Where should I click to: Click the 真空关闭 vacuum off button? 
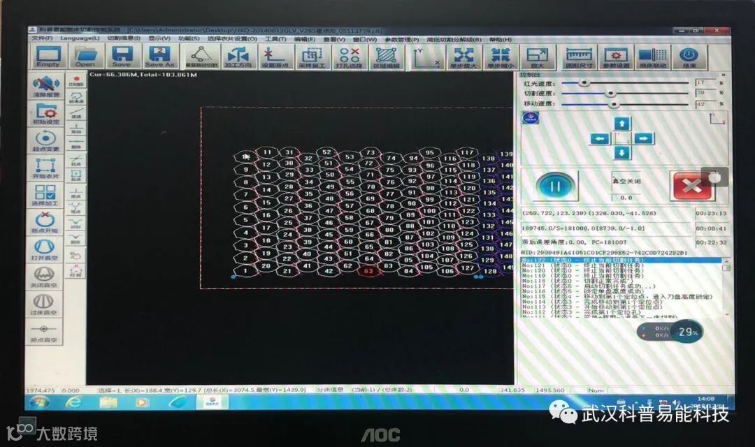click(626, 182)
